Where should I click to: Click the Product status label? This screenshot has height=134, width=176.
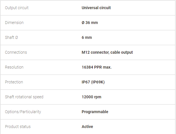18,127
